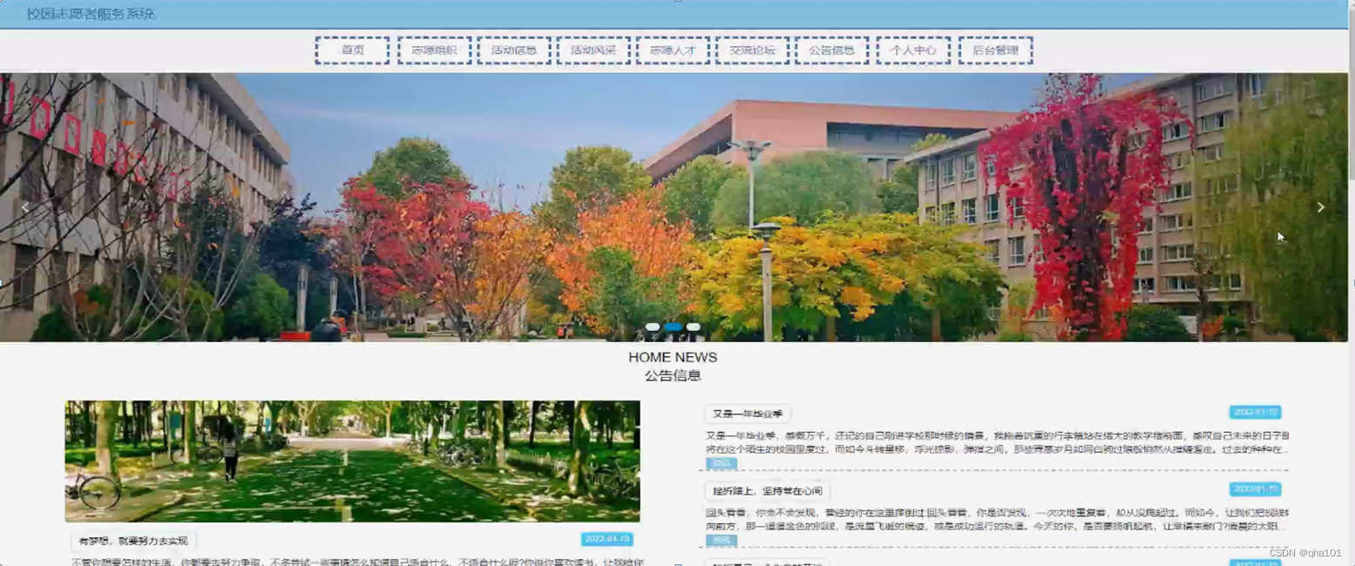The height and width of the screenshot is (566, 1355).
Task: Select the third carousel indicator dot
Action: pos(693,327)
